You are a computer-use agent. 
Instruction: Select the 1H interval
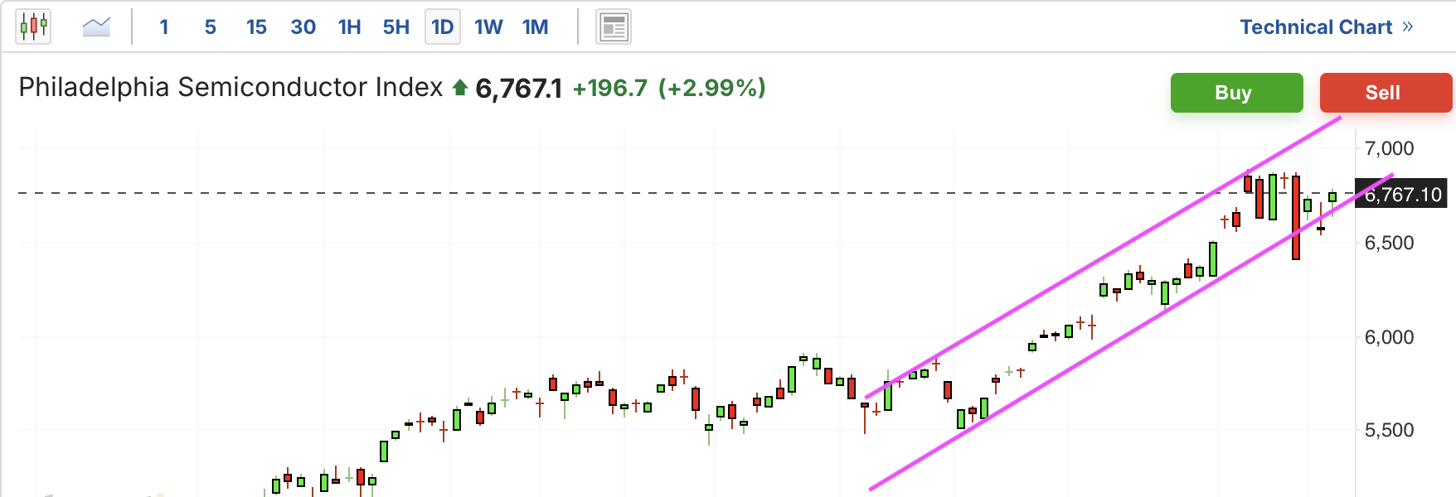click(349, 27)
